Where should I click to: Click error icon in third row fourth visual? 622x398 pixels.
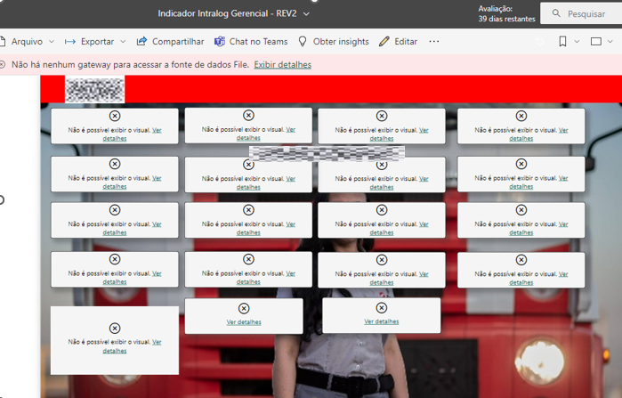pyautogui.click(x=521, y=210)
